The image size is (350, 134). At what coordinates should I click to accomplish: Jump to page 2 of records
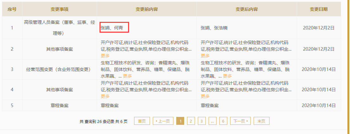tap(191, 121)
